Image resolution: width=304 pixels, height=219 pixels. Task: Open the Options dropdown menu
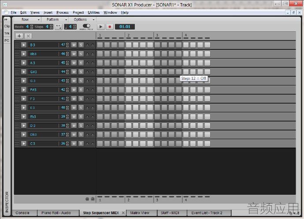pos(82,19)
